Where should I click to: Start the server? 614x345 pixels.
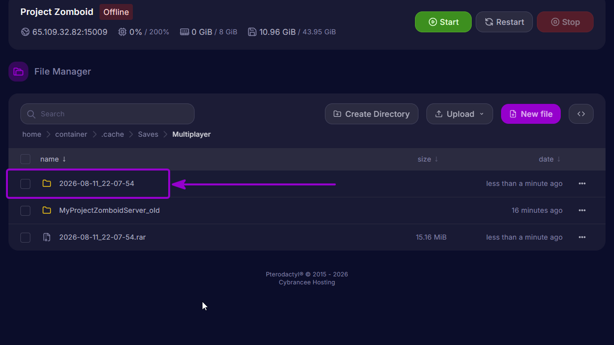443,22
